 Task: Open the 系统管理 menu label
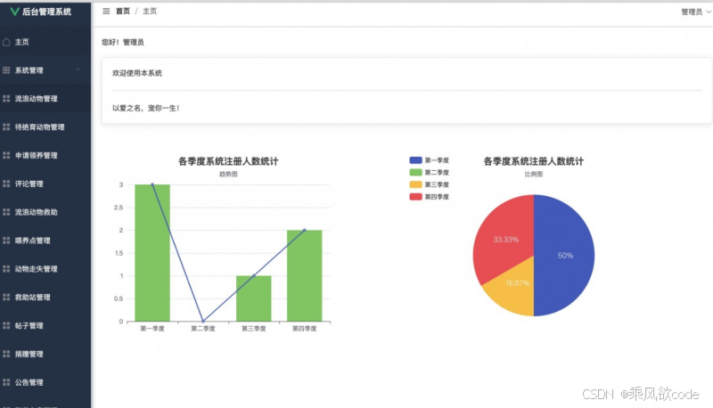click(x=29, y=70)
